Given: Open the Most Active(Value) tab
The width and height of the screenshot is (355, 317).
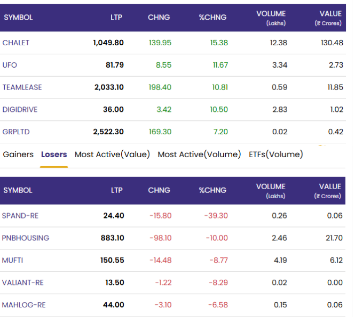Looking at the screenshot, I should pos(112,155).
